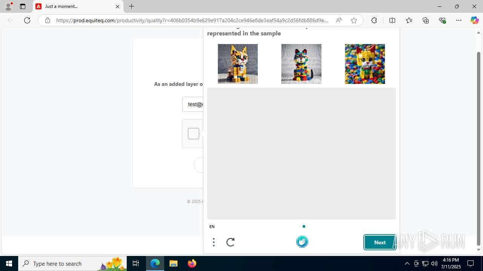
Task: Open the clock showing 4:16 PM
Action: pyautogui.click(x=451, y=263)
